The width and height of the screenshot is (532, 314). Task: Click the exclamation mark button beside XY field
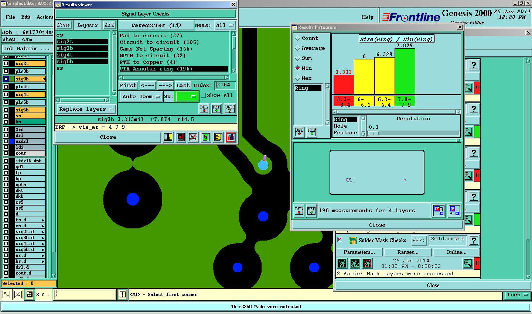123,294
